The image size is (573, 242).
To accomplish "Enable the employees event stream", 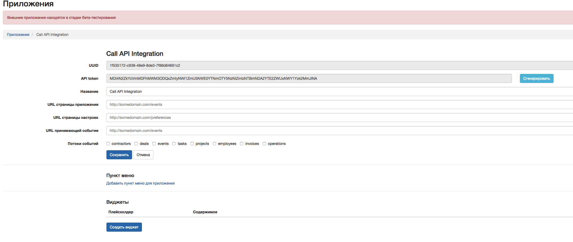I will (x=214, y=144).
